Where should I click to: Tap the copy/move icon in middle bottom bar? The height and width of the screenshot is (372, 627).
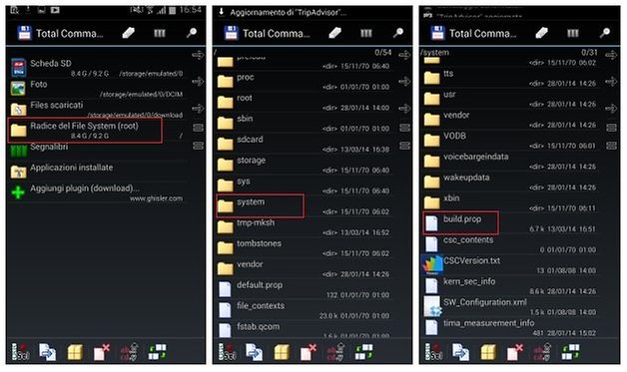tap(254, 352)
